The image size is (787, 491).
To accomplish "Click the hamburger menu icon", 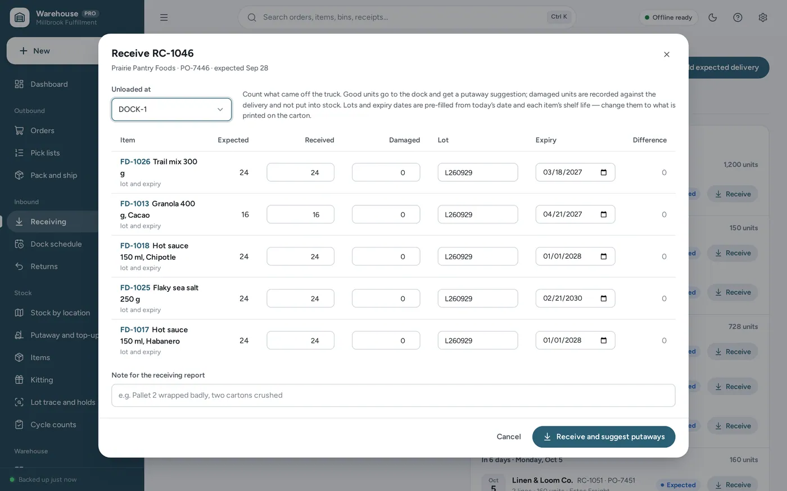I will pos(164,17).
